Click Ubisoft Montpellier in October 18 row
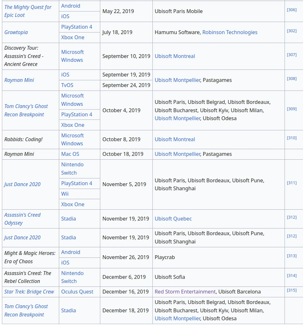Screen dimensions: 303x326 coord(177,154)
